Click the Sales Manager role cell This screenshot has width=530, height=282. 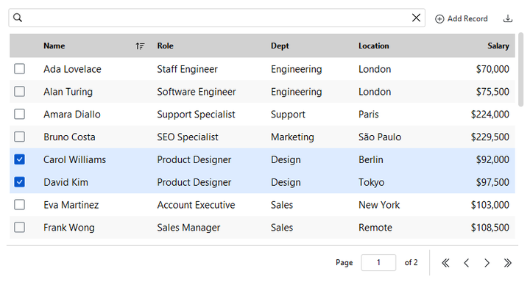coord(188,228)
